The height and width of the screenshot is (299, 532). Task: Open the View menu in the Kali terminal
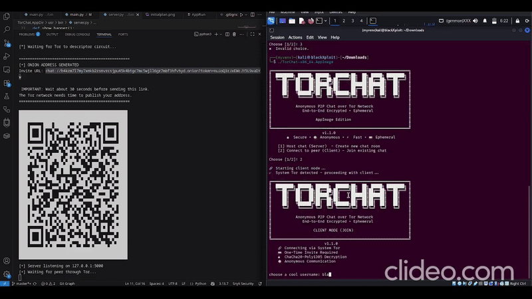[322, 37]
